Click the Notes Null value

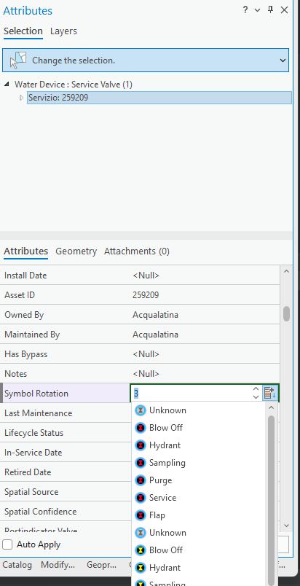pos(146,374)
